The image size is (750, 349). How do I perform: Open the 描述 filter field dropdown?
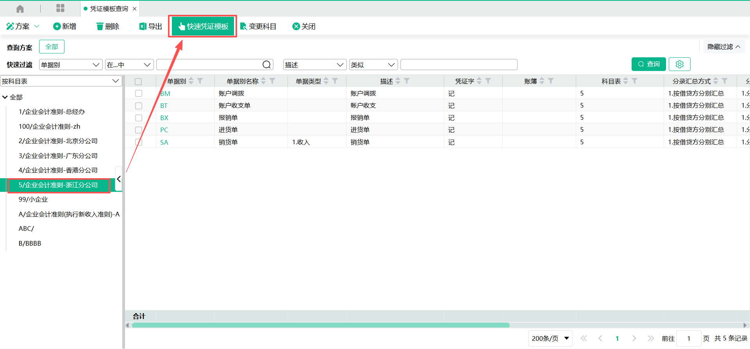tap(315, 65)
